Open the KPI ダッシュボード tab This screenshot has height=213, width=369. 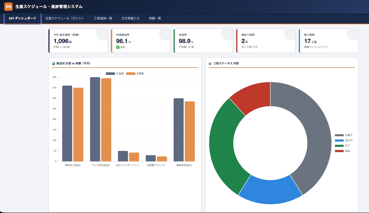point(23,18)
